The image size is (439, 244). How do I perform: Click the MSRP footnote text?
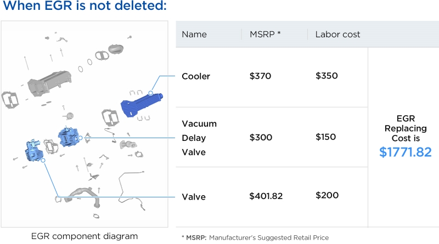(255, 237)
